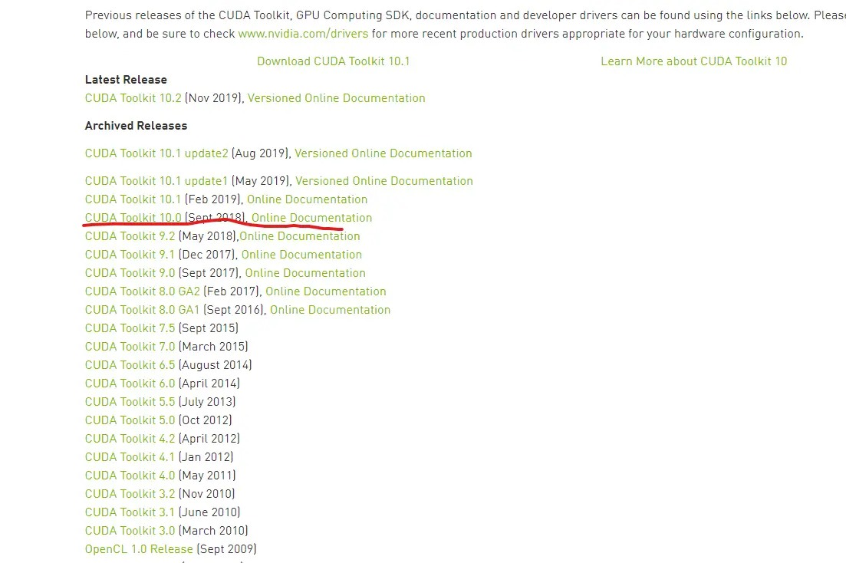Click the (May 2011) date text
Viewport: 846px width, 563px height.
coord(207,475)
